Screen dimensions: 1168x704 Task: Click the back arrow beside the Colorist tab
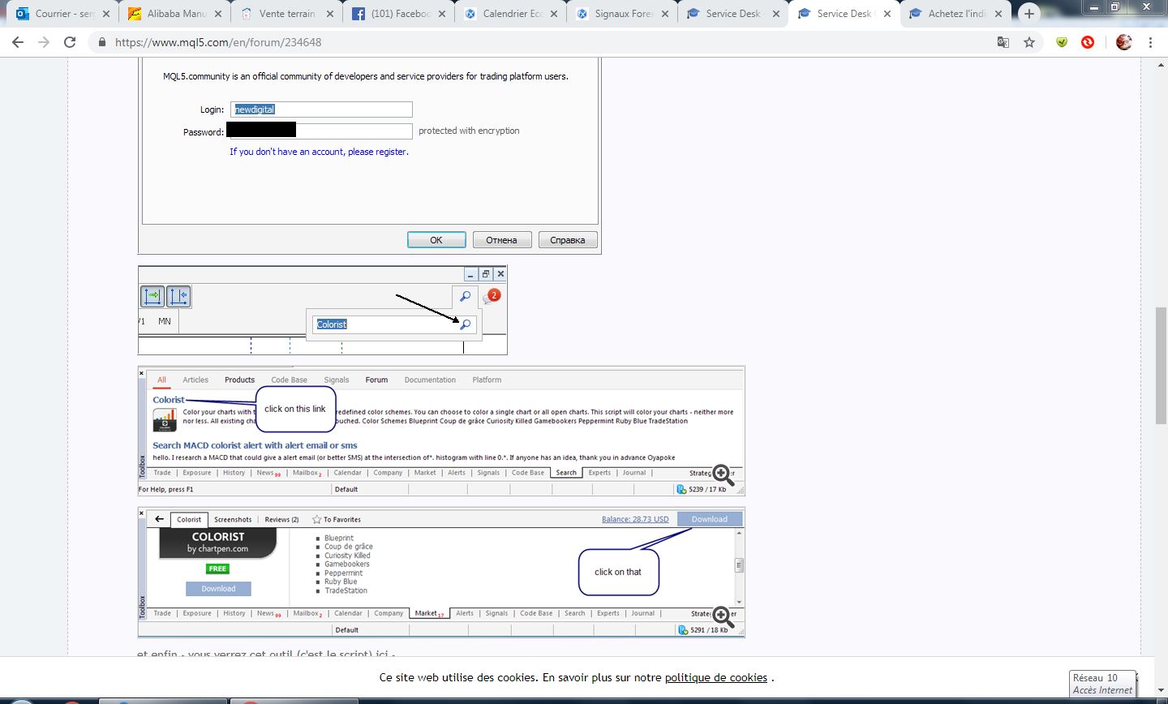coord(159,519)
